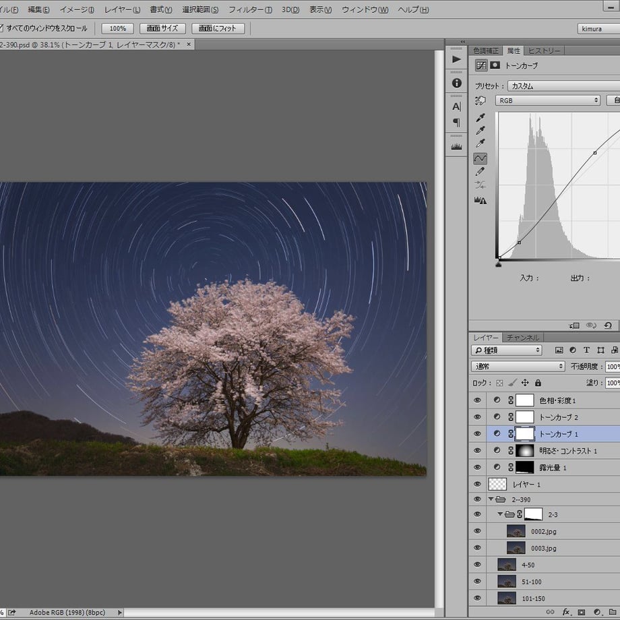The image size is (620, 620).
Task: Select the on-image adjustment hand tool
Action: click(x=480, y=100)
